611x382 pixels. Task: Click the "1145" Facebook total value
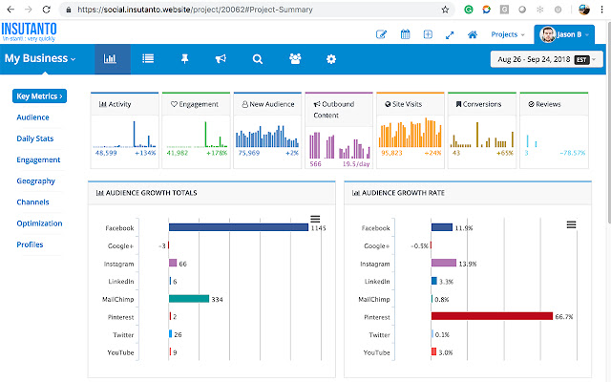318,228
